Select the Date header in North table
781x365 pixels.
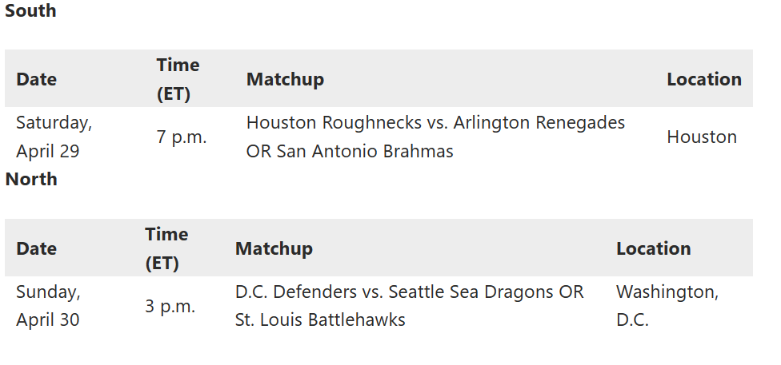(37, 248)
